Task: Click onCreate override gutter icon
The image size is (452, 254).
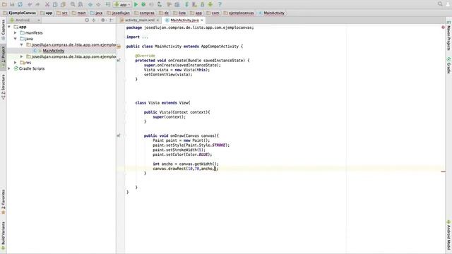Action: click(x=119, y=60)
